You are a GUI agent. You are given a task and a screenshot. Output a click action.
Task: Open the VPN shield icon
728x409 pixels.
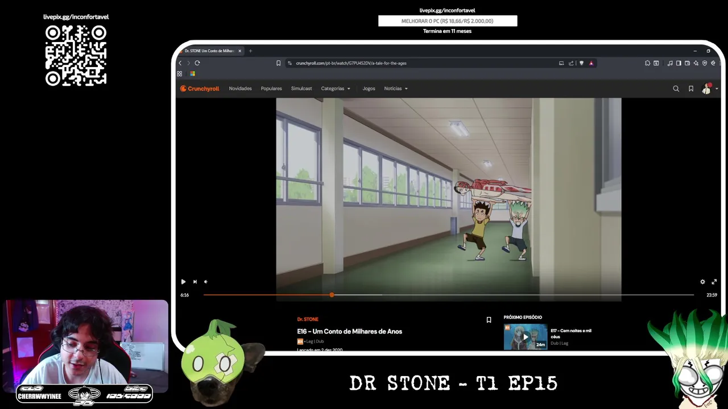click(705, 63)
